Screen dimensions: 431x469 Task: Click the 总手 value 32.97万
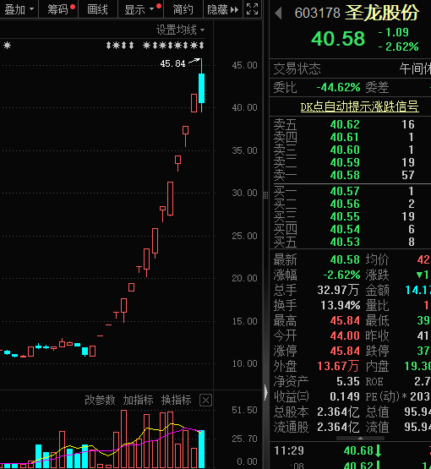(x=338, y=290)
